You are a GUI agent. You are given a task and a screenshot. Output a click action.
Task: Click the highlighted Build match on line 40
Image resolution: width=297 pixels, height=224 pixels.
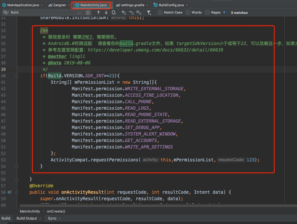55,76
